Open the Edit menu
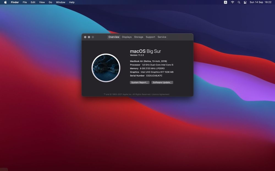The width and height of the screenshot is (275, 171). [33, 2]
